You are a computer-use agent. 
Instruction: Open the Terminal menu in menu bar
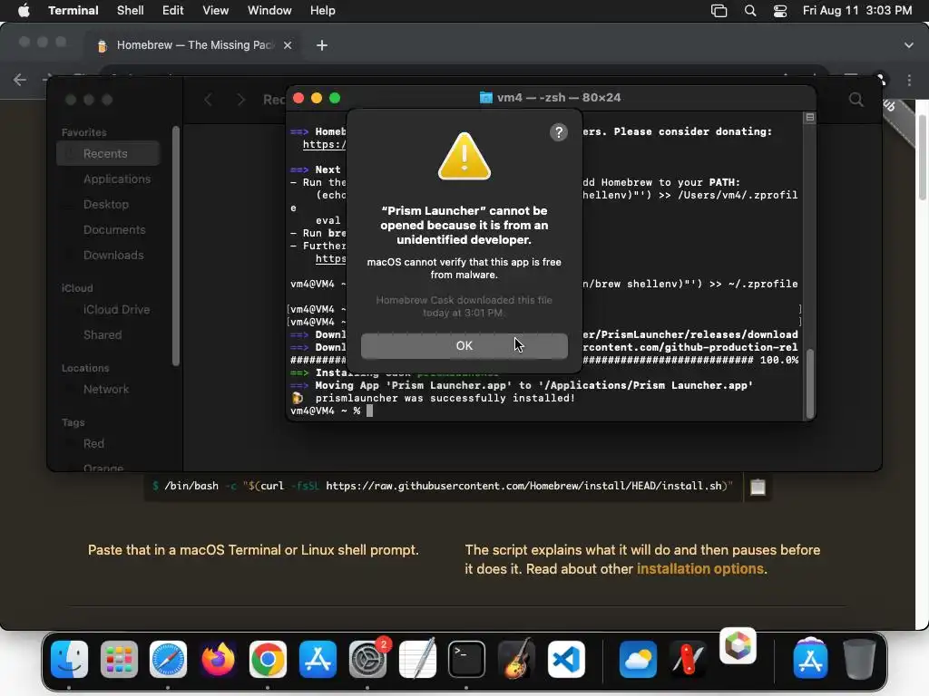pyautogui.click(x=73, y=11)
